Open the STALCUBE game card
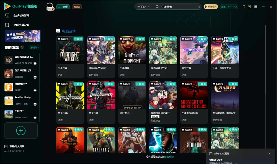This screenshot has height=164, width=277. (194, 140)
